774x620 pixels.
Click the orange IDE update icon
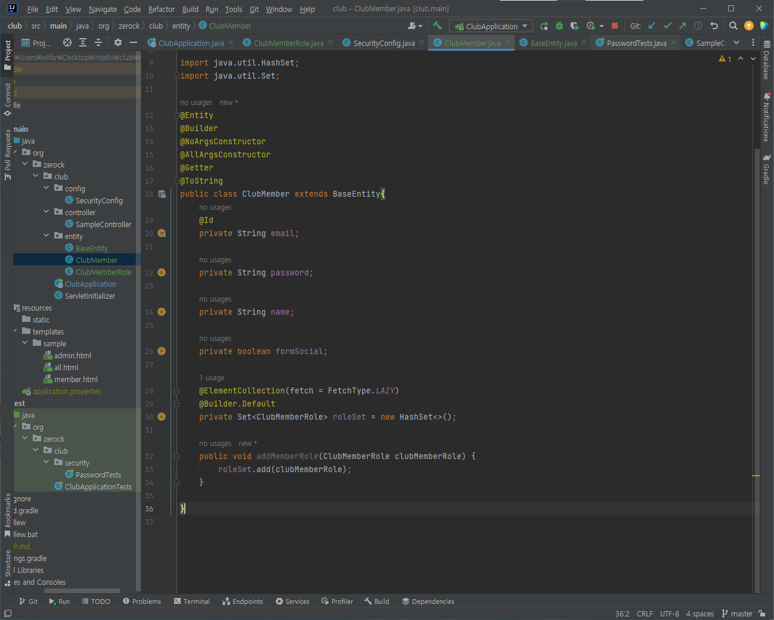[749, 26]
